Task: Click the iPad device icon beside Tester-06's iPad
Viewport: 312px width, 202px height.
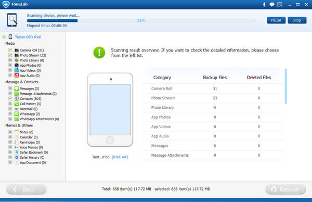Action: click(x=10, y=37)
